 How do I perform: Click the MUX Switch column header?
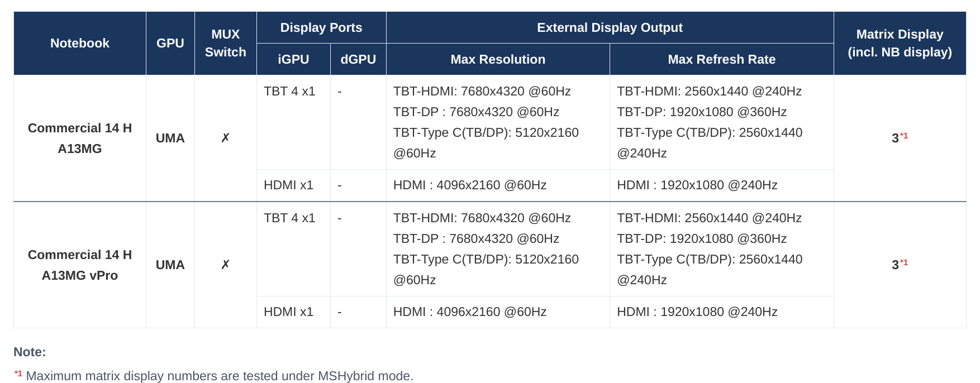pyautogui.click(x=226, y=43)
